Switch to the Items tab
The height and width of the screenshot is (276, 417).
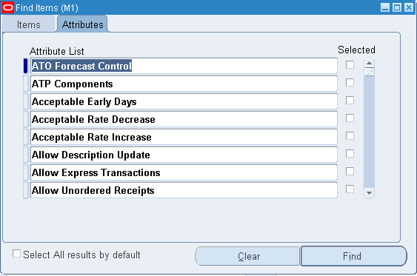[x=28, y=24]
